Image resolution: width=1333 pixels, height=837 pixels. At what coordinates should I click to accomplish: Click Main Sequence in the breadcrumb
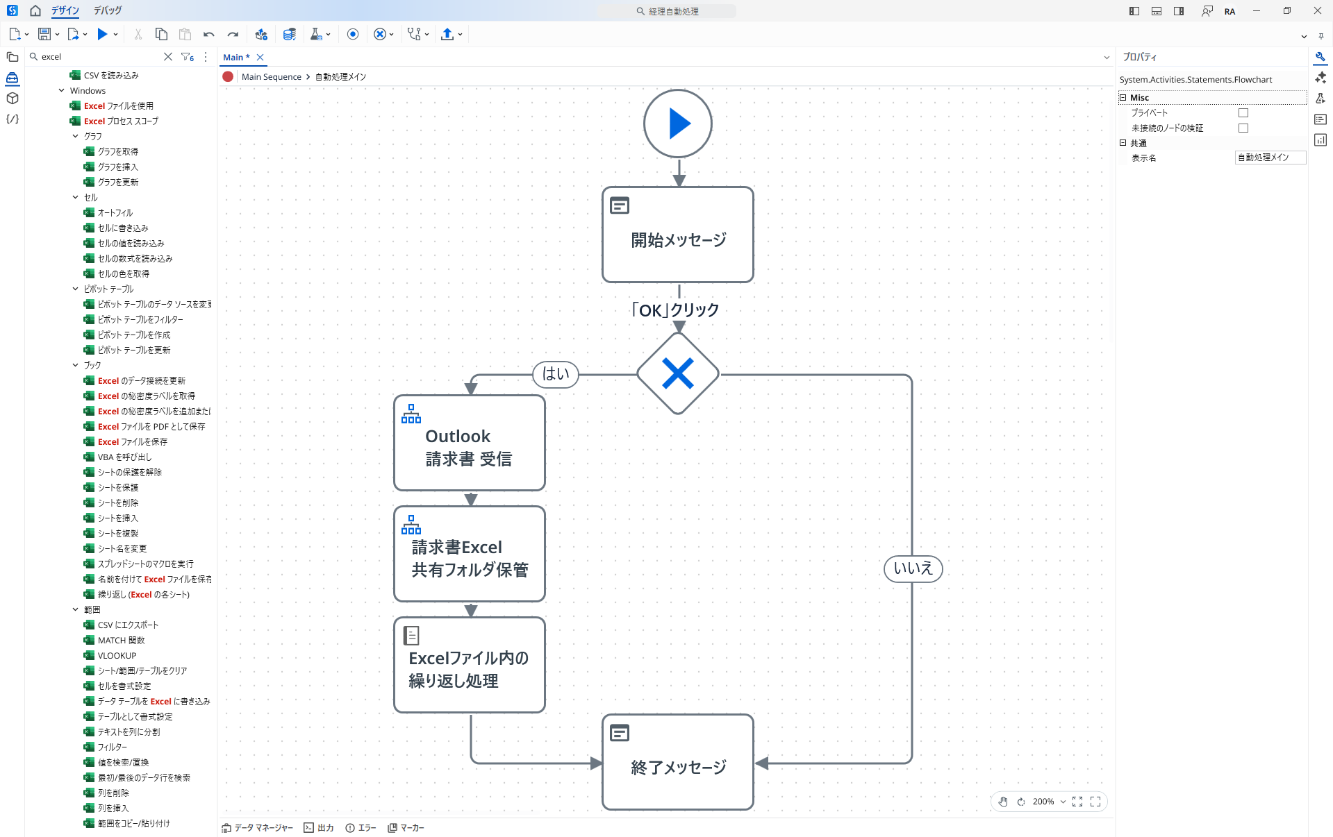pyautogui.click(x=271, y=76)
